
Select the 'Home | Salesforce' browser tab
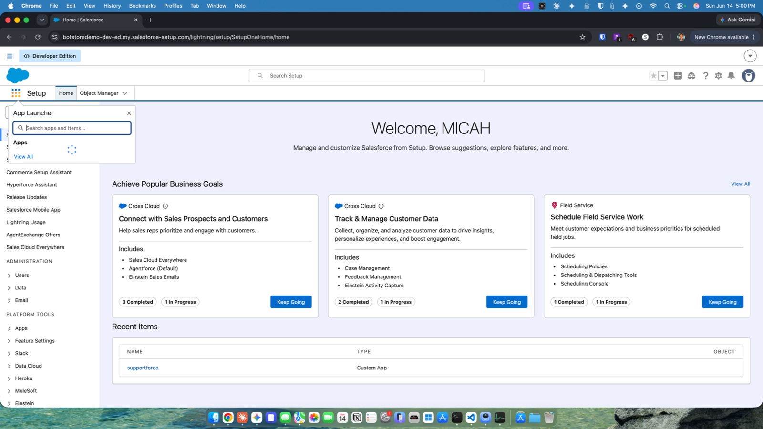[95, 20]
